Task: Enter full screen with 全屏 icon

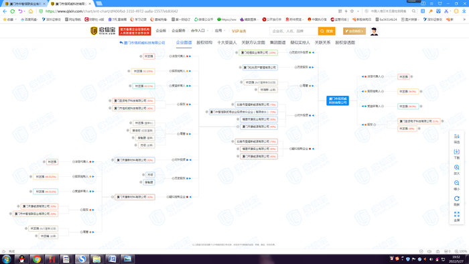Action: click(x=456, y=216)
